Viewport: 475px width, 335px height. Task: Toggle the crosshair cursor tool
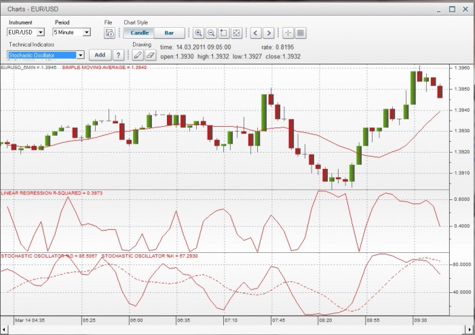coord(288,33)
